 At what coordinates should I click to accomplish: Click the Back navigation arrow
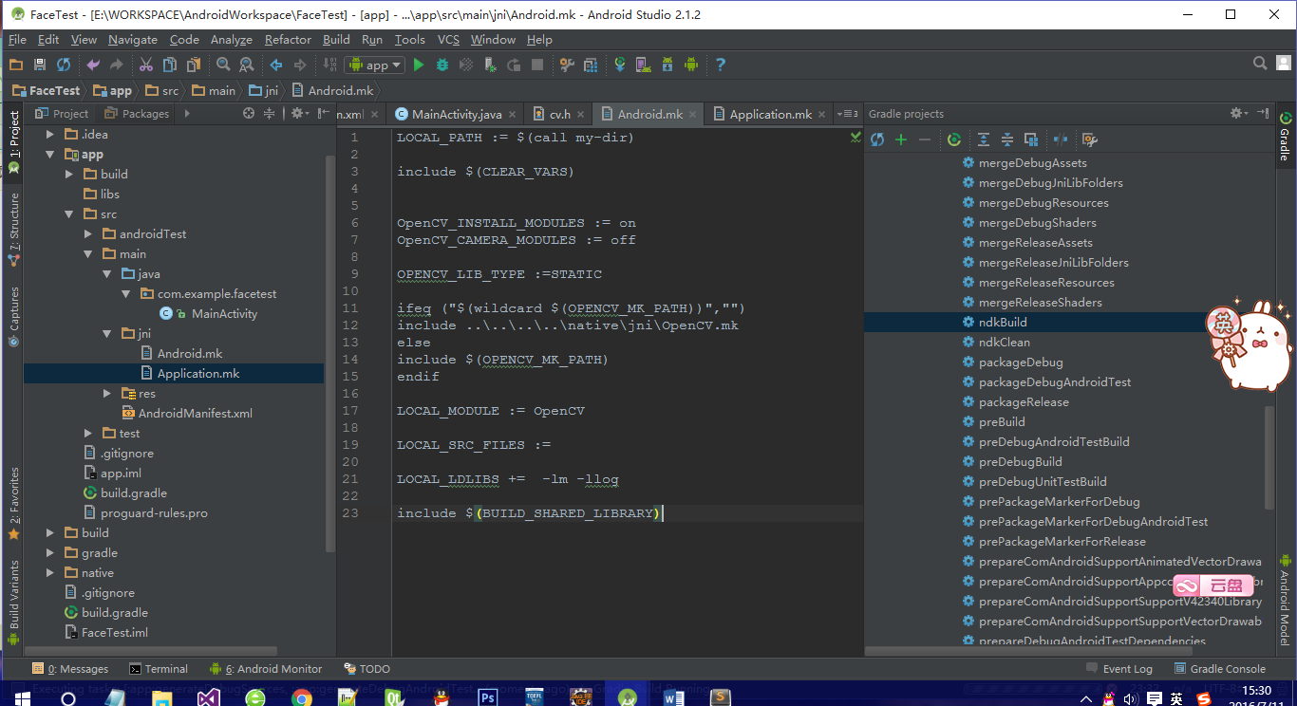tap(276, 65)
